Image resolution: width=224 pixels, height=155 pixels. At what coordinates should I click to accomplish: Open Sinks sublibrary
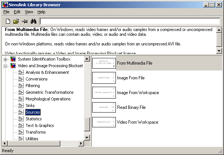(x=30, y=106)
